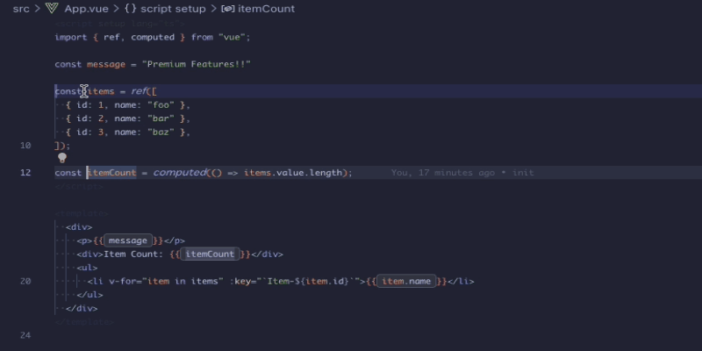702x351 pixels.
Task: Click line number 12 in the gutter
Action: pos(25,172)
